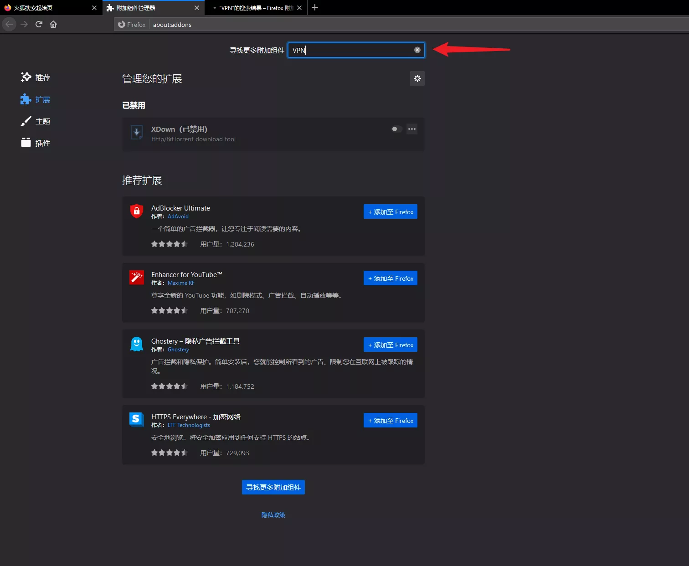Click the Enhancer for YouTube star rating
Image resolution: width=689 pixels, height=566 pixels.
170,310
